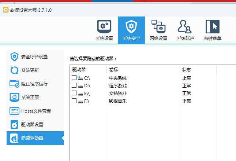Click the Hosts file icon in the sidebar
The width and height of the screenshot is (236, 161).
click(x=14, y=111)
